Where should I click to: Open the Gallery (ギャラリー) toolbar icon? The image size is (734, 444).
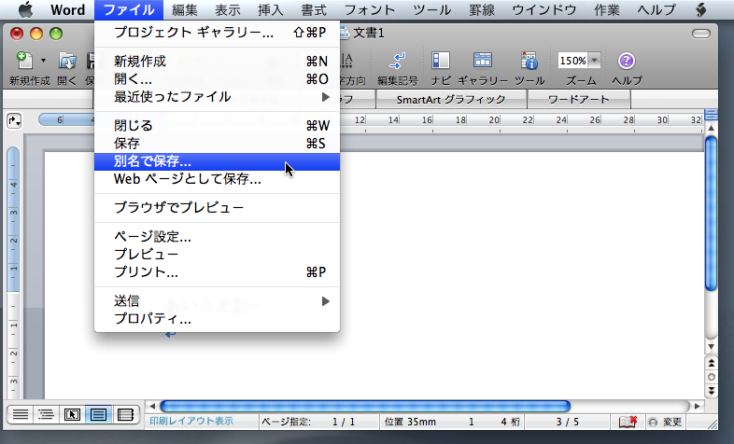coord(483,62)
